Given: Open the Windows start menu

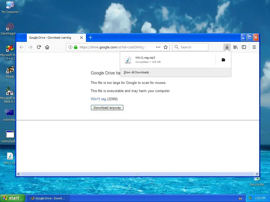Looking at the screenshot, I should coord(13,198).
